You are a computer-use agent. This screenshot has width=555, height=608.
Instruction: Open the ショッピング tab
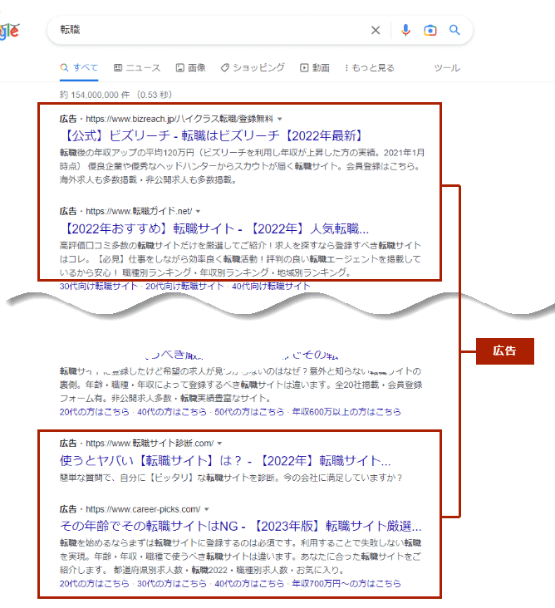(253, 68)
